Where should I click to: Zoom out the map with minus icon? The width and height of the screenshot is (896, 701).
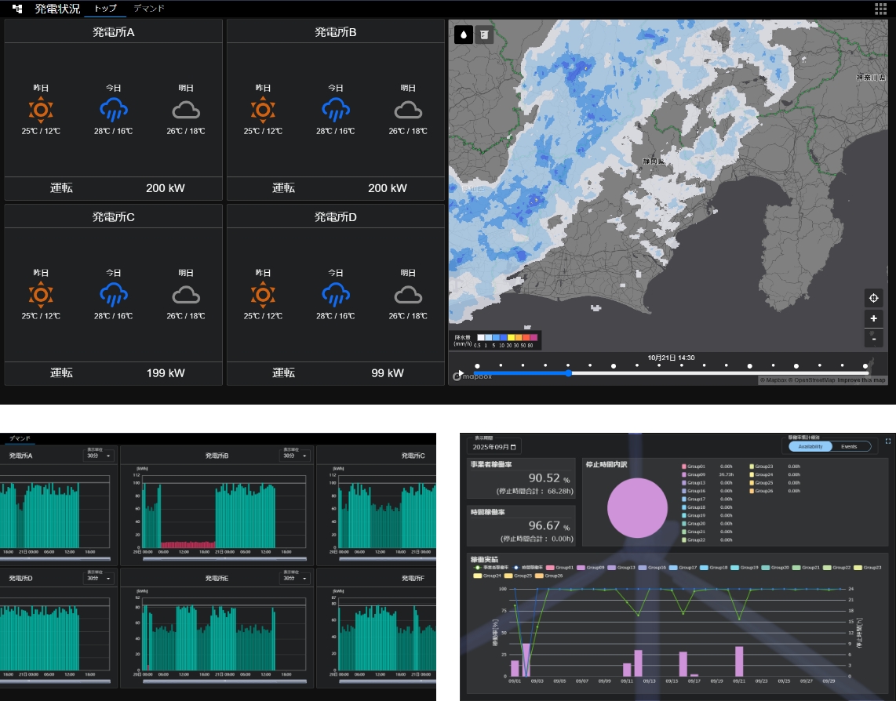tap(873, 339)
